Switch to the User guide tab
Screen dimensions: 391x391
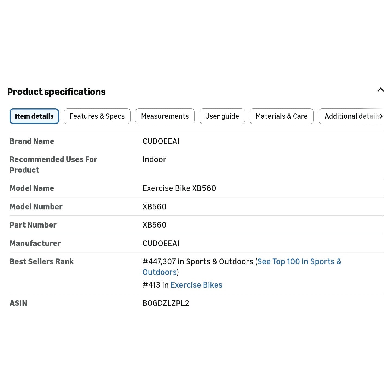pyautogui.click(x=222, y=116)
